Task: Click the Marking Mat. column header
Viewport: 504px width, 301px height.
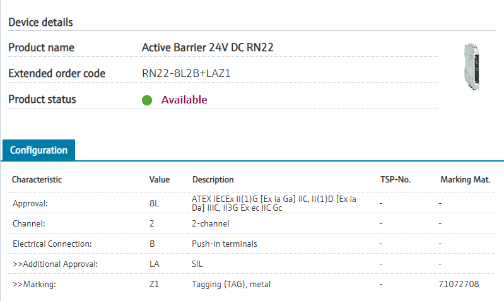Action: click(x=465, y=180)
